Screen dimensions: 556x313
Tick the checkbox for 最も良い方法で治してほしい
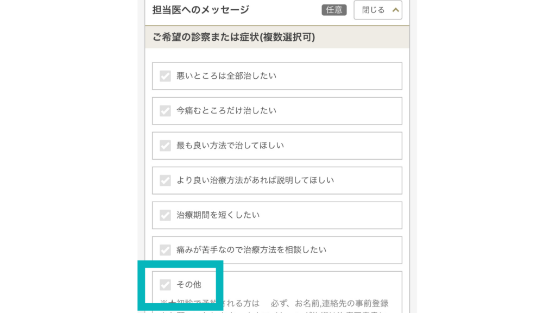pos(165,146)
